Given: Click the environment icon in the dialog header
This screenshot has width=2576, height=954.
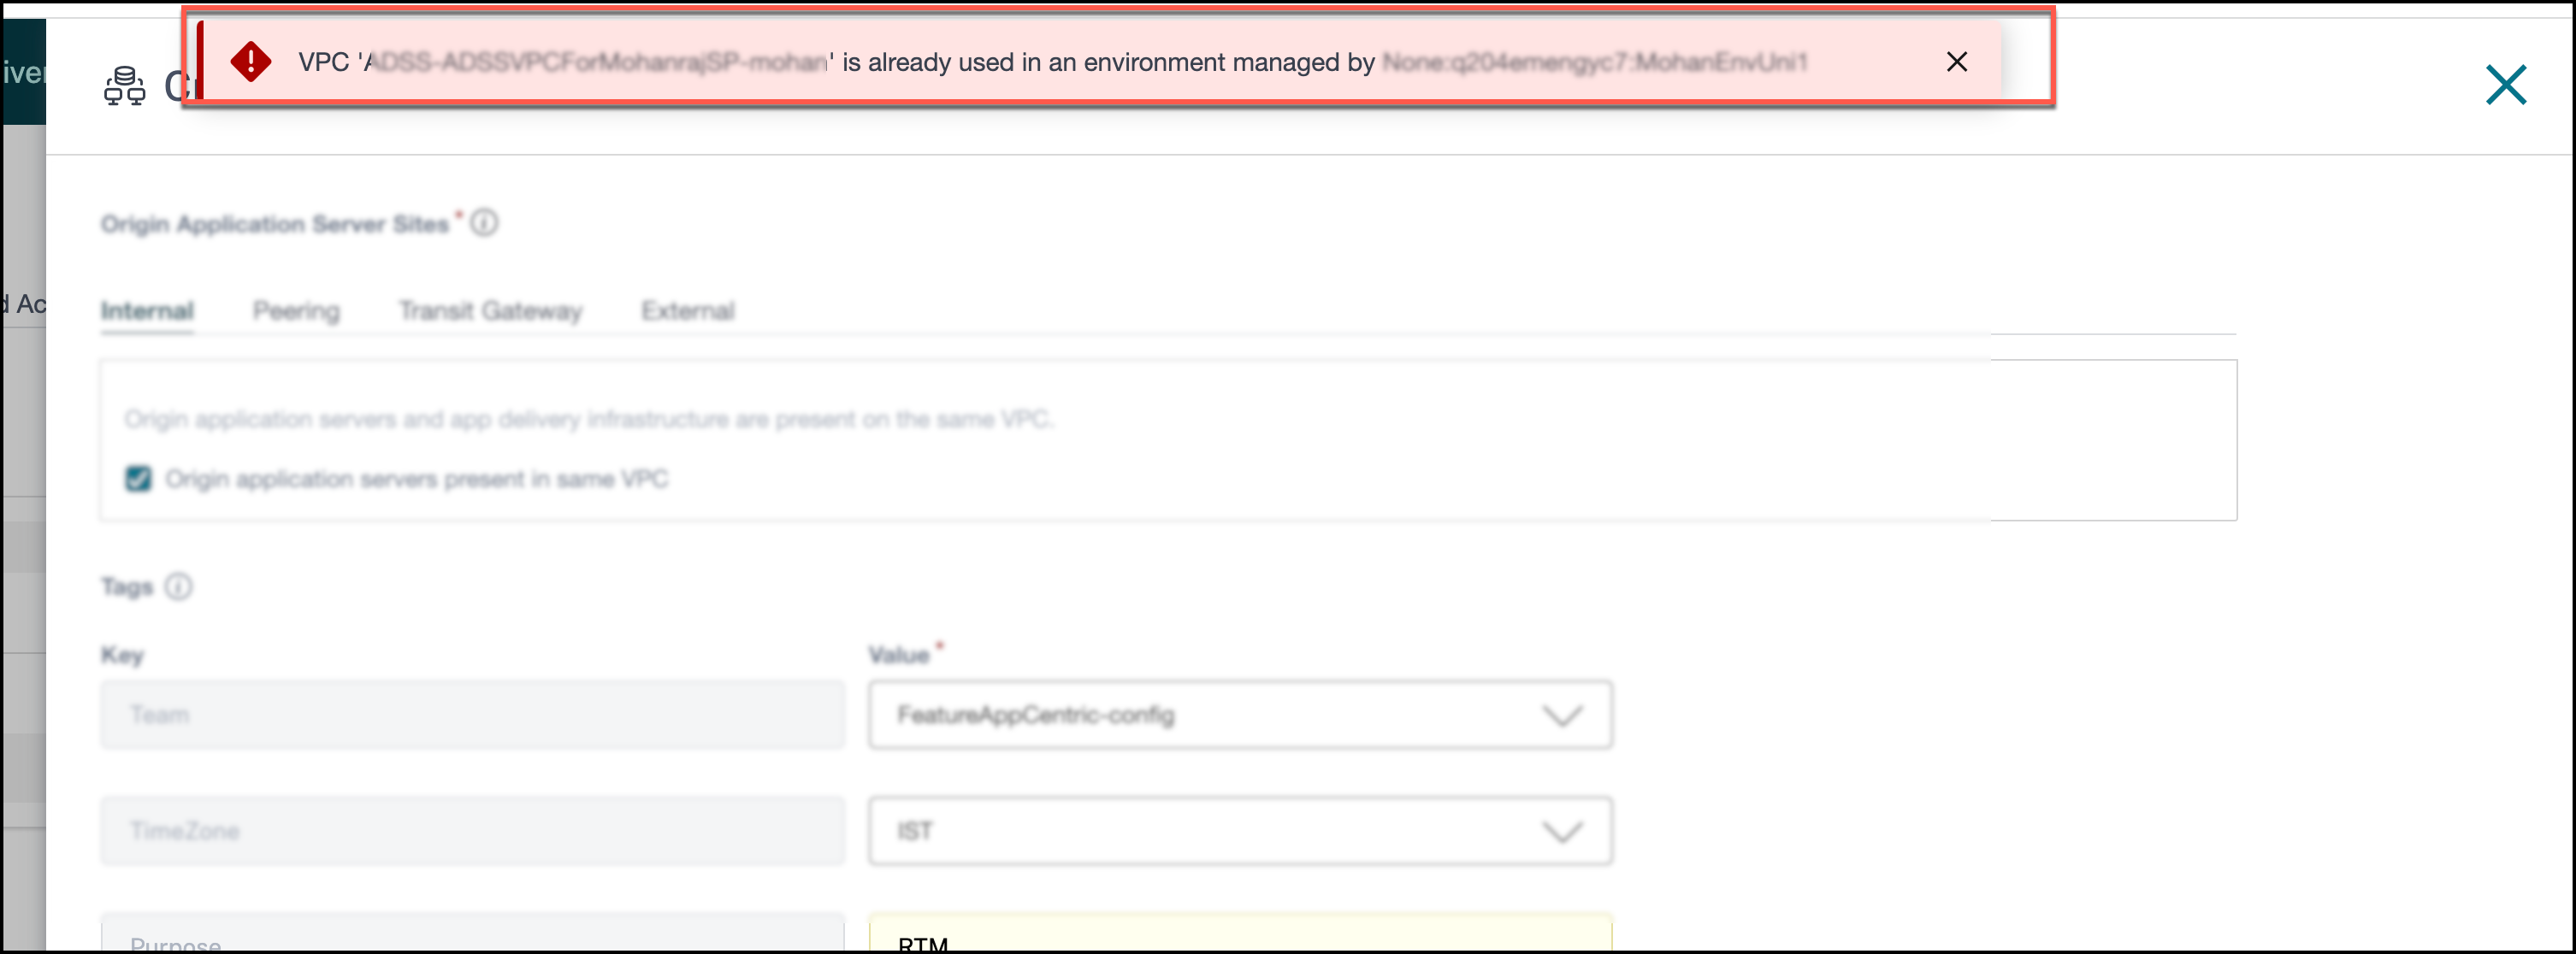Looking at the screenshot, I should 125,86.
